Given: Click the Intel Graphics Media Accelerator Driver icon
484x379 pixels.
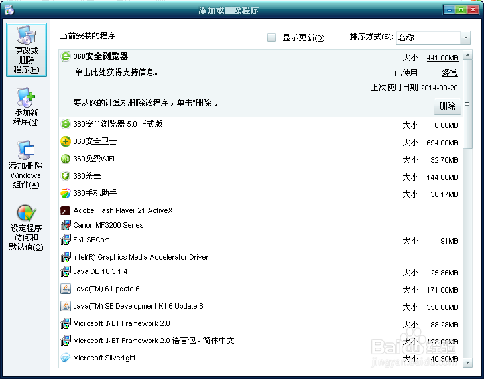Looking at the screenshot, I should tap(66, 257).
